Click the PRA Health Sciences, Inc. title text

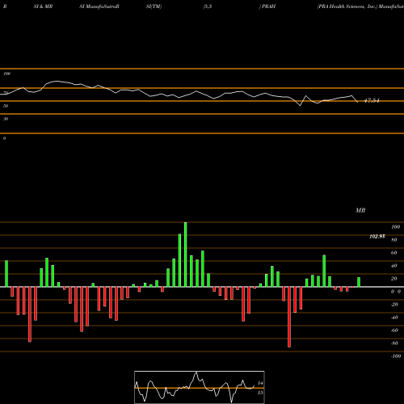tap(347, 6)
